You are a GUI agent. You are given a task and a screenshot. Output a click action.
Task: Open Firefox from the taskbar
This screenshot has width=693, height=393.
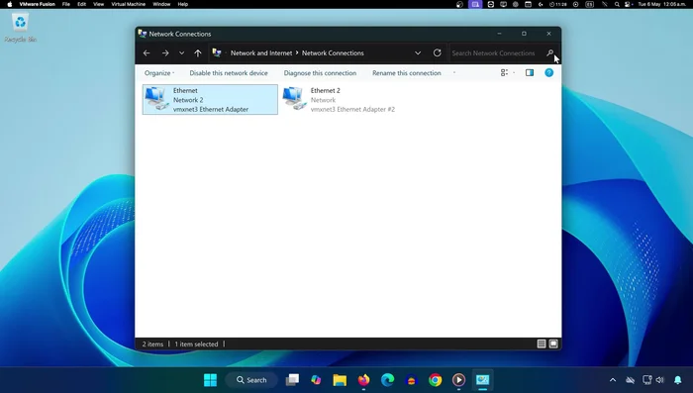(x=363, y=380)
